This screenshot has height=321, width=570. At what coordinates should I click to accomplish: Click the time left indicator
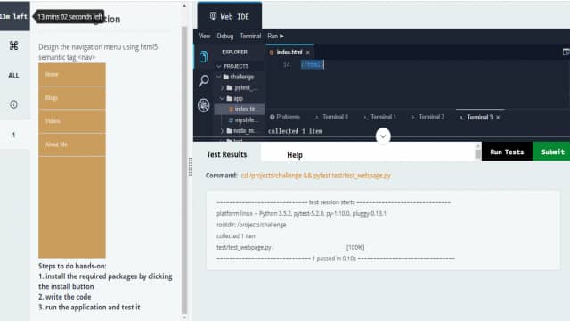[x=14, y=16]
